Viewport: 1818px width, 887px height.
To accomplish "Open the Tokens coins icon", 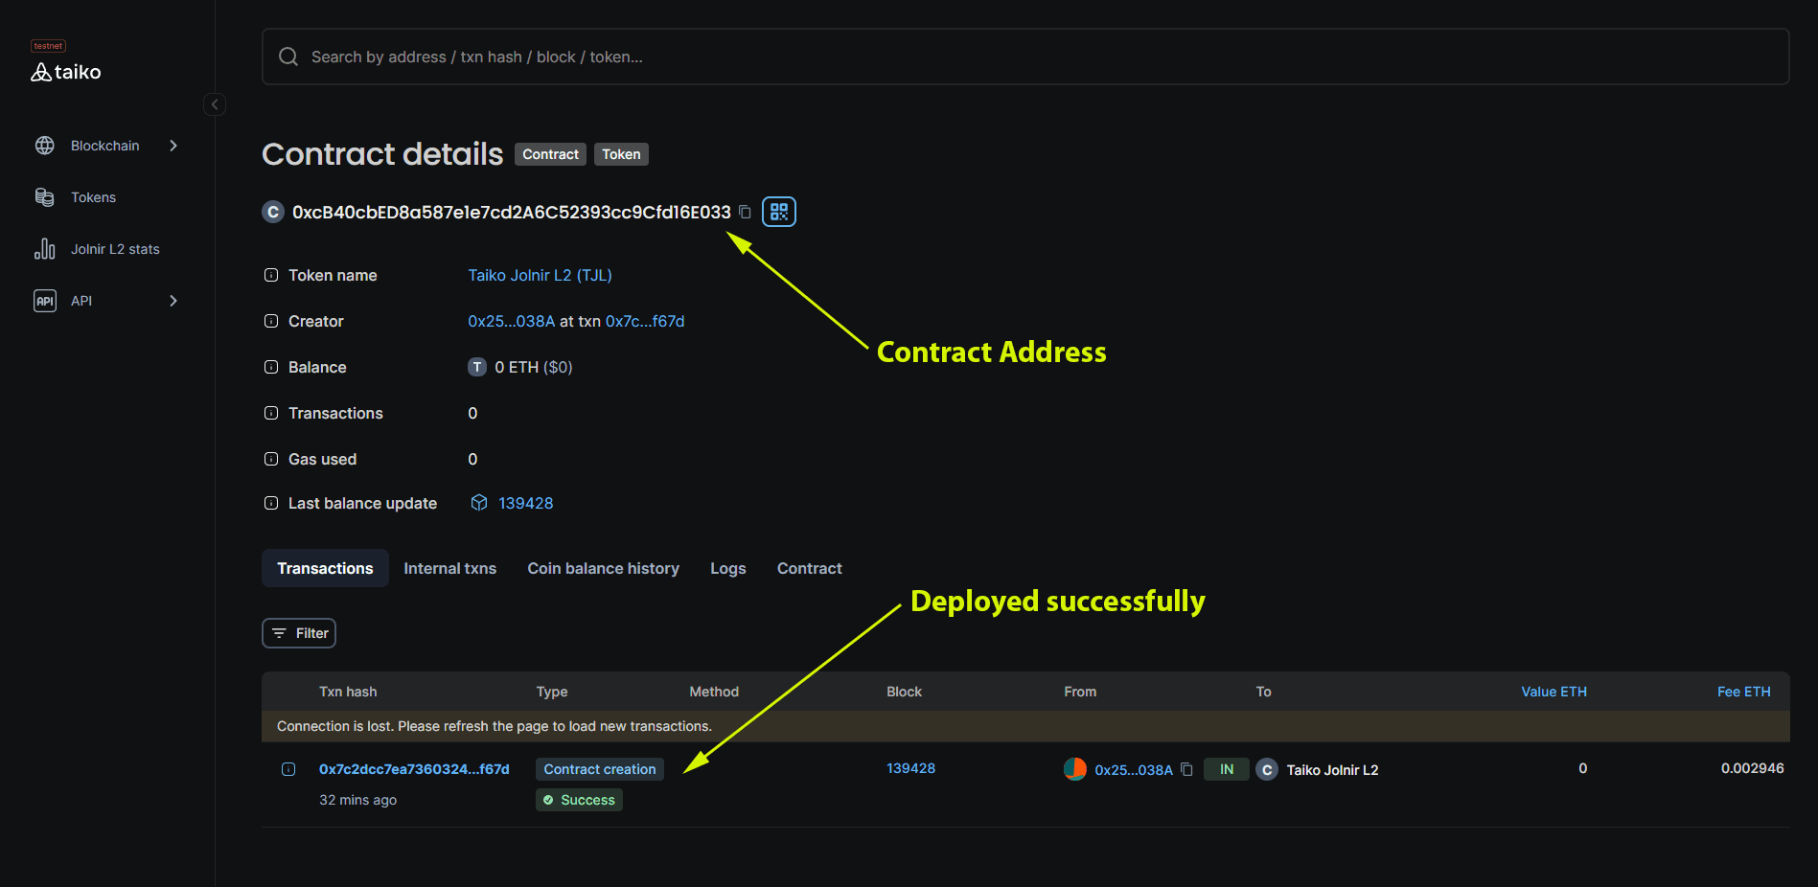I will (45, 197).
